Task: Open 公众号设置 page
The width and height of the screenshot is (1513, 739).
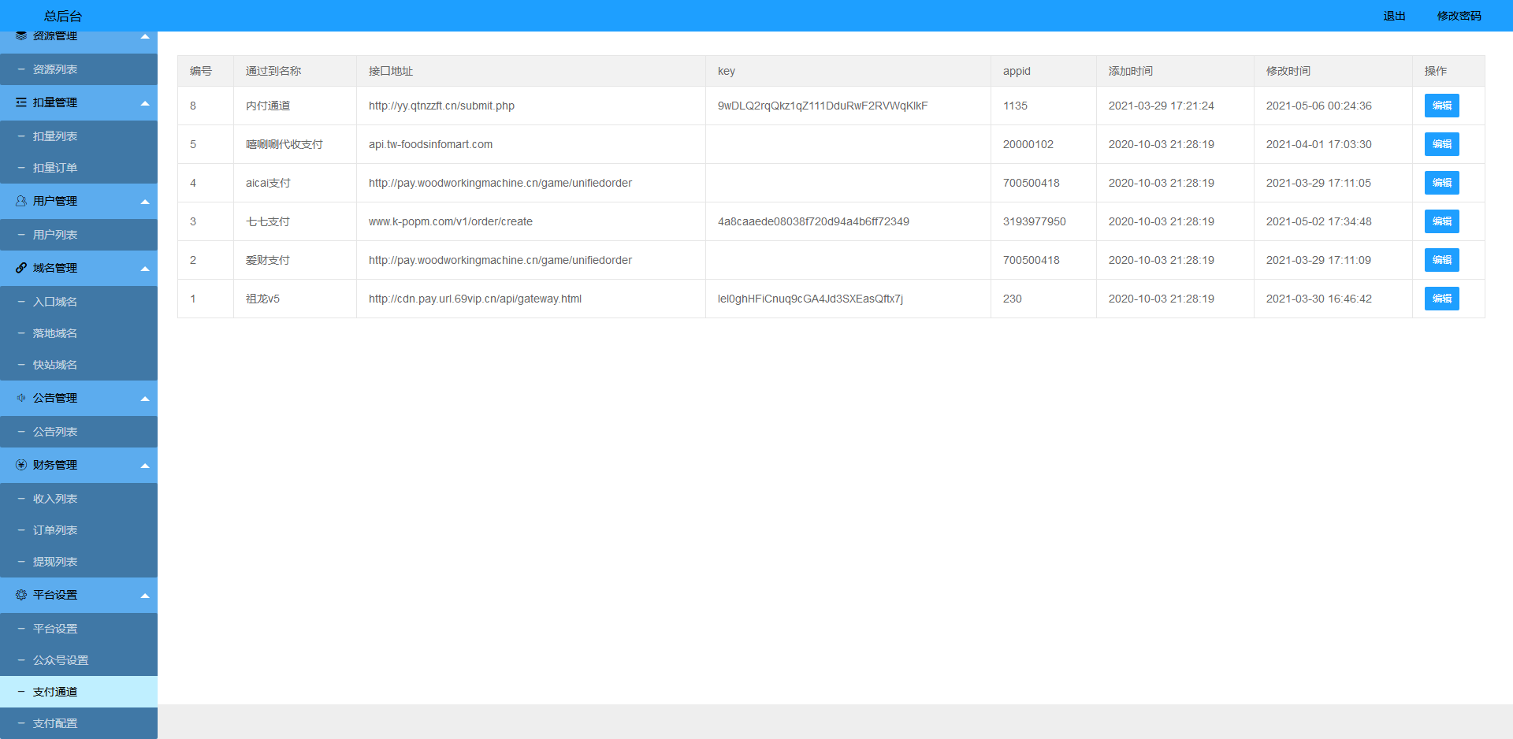Action: point(61,660)
